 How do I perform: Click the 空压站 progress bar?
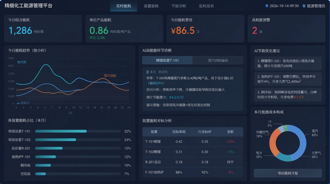(x=78, y=174)
